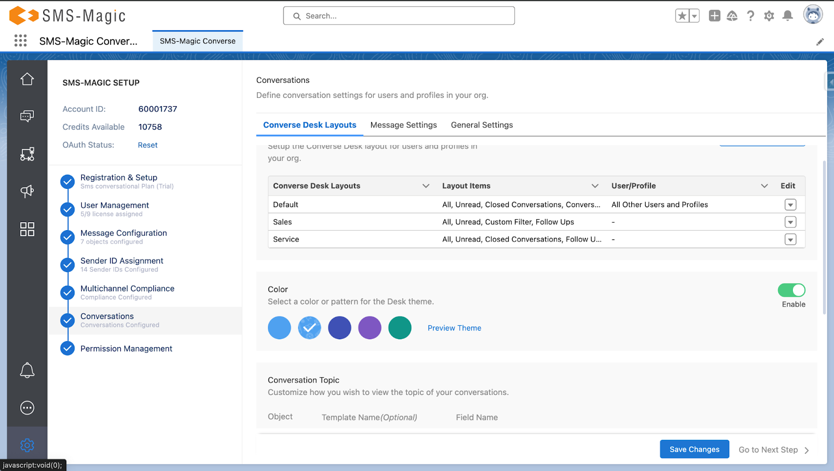Open the Home icon in left sidebar

coord(27,79)
